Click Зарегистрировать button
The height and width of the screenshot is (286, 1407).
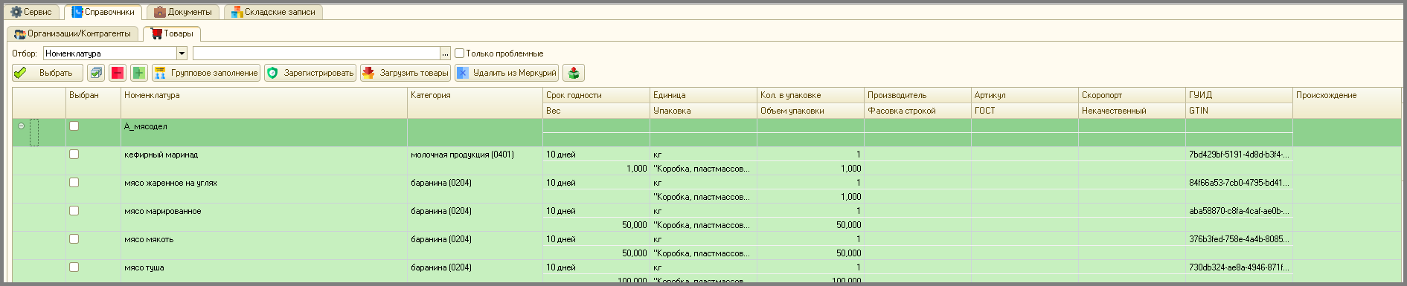(x=310, y=73)
